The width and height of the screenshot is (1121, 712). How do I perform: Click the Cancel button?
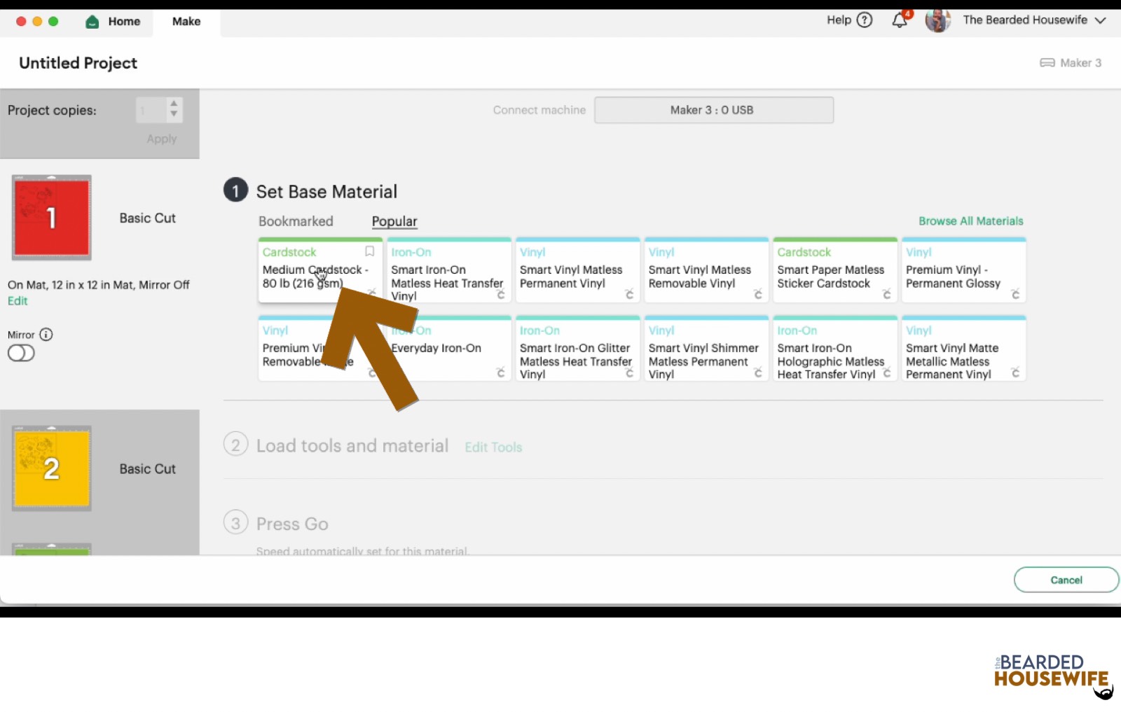coord(1066,580)
